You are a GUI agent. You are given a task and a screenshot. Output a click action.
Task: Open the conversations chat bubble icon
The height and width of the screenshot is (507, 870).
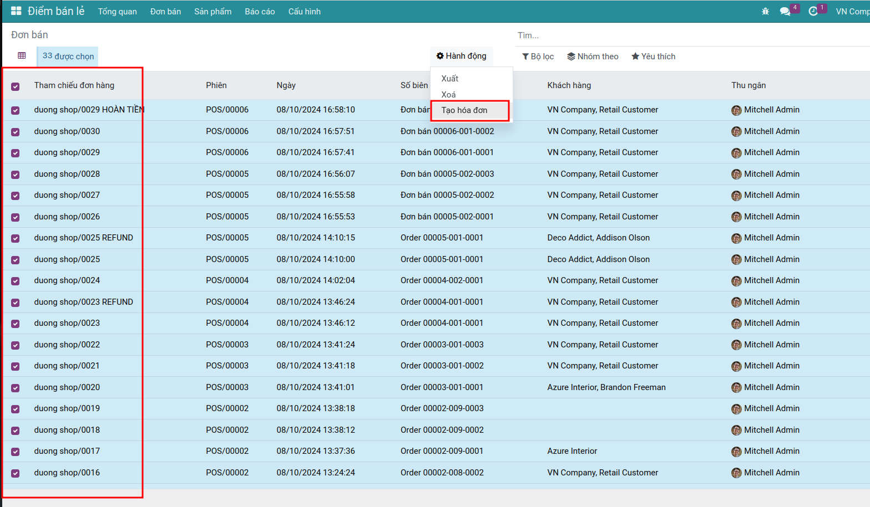point(785,11)
